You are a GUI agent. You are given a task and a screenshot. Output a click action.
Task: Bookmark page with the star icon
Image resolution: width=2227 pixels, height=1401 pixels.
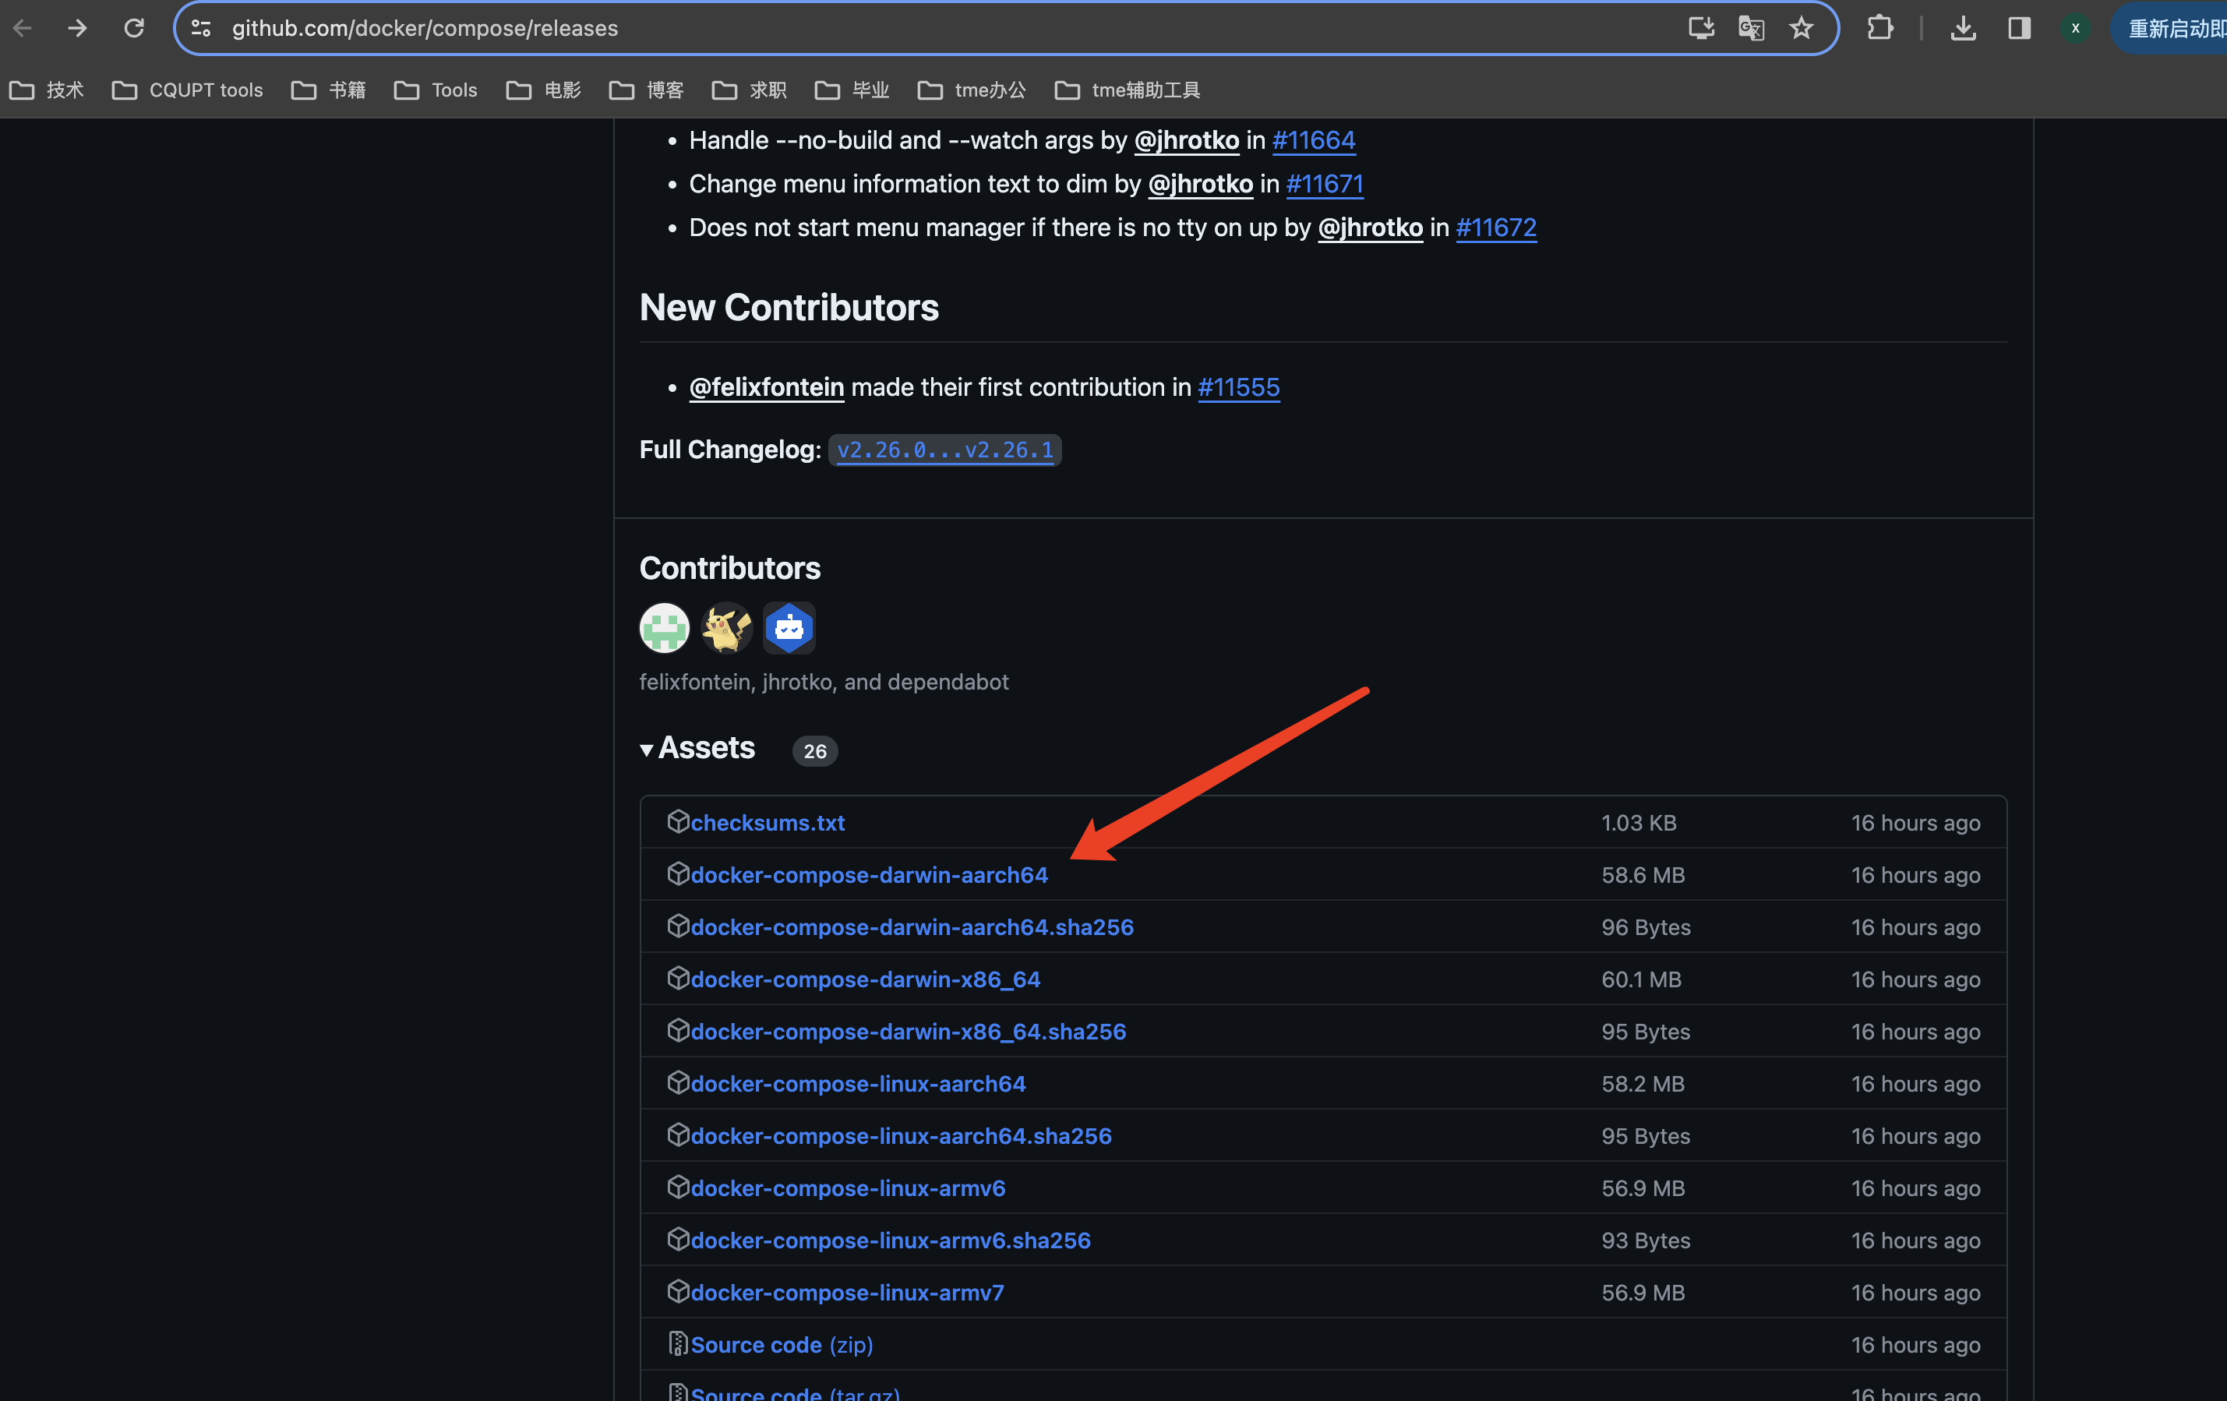click(1801, 28)
